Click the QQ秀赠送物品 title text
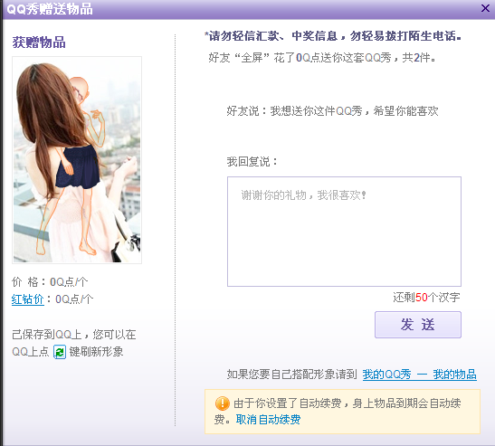495x446 pixels. point(50,9)
